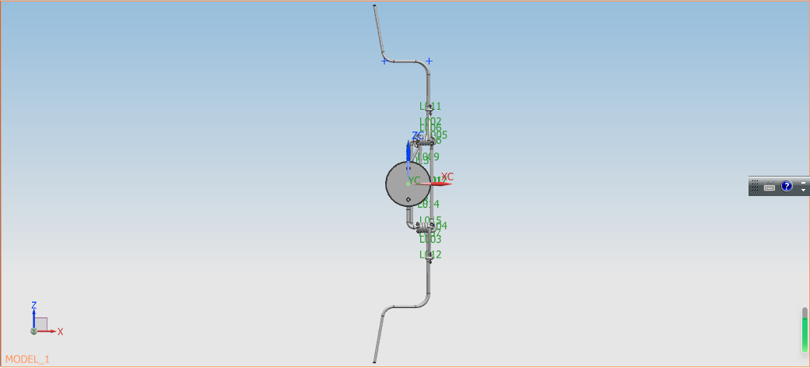
Task: Click the MODEL_1 view name label
Action: pos(27,359)
